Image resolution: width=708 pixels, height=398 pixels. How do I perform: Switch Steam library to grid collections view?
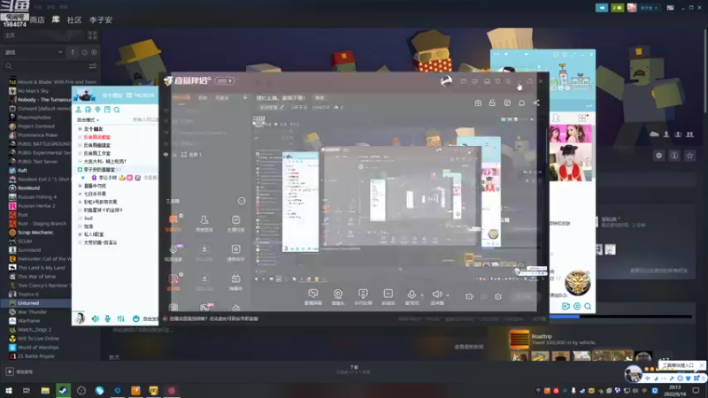(93, 35)
